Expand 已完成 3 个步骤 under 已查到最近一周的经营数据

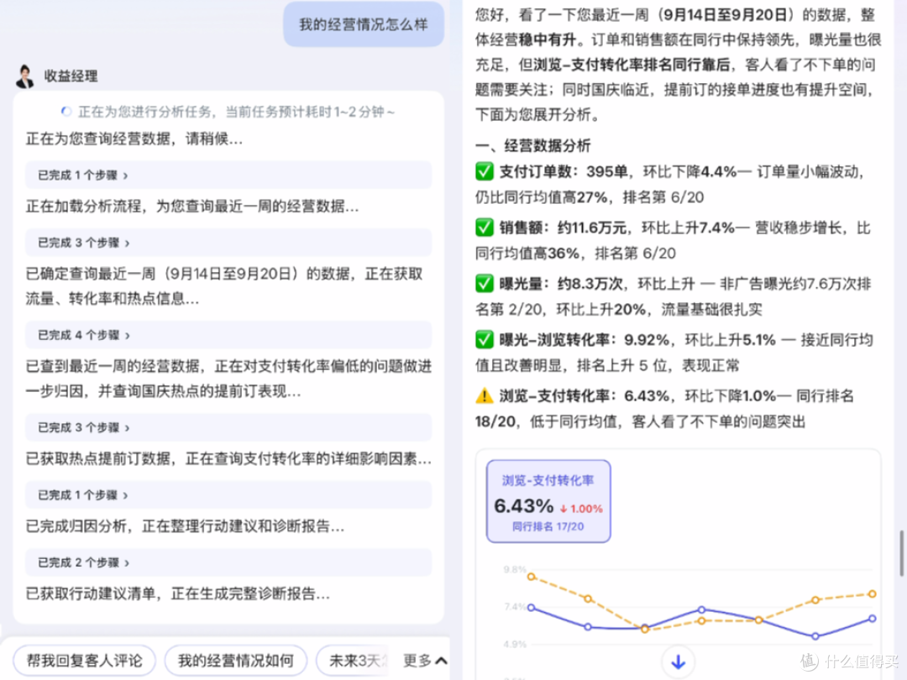click(x=228, y=427)
